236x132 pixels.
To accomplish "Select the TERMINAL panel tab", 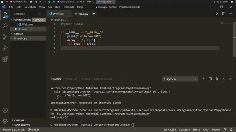I will pyautogui.click(x=56, y=79).
